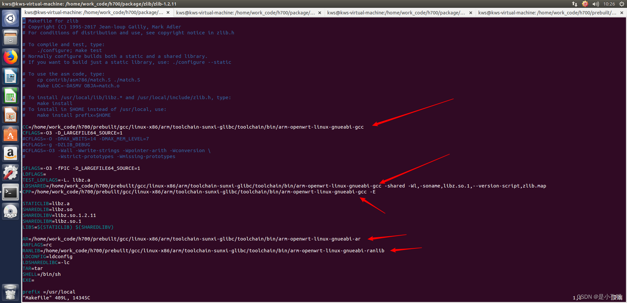
Task: Select the Terminal icon in launcher
Action: click(x=10, y=192)
